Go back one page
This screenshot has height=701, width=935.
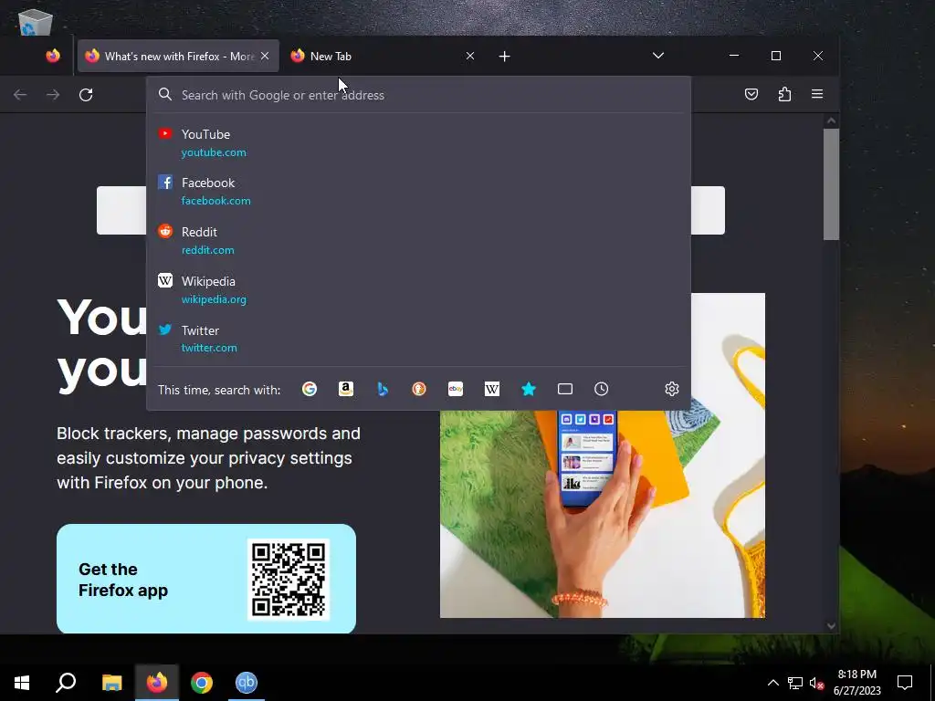[x=20, y=94]
